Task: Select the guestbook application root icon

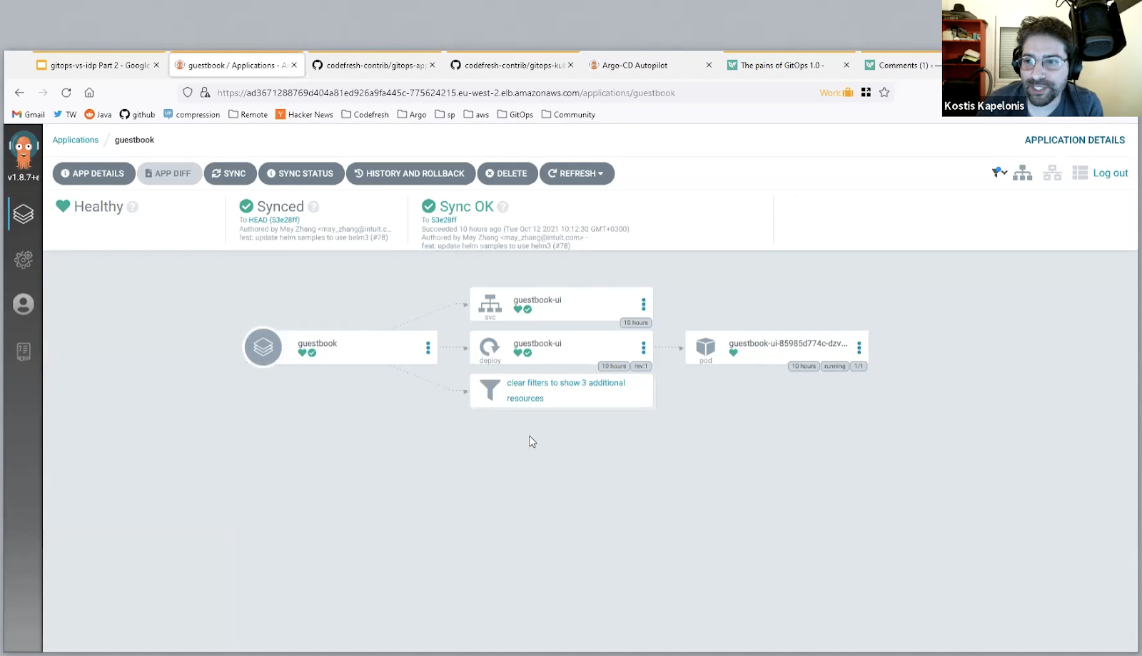Action: 263,347
